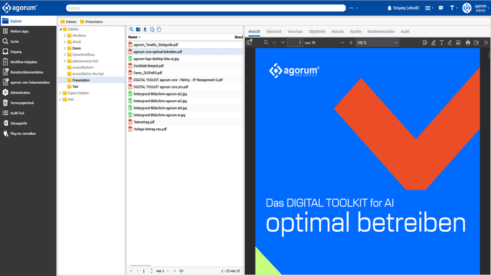Open the 100 % zoom level dropdown

(377, 42)
